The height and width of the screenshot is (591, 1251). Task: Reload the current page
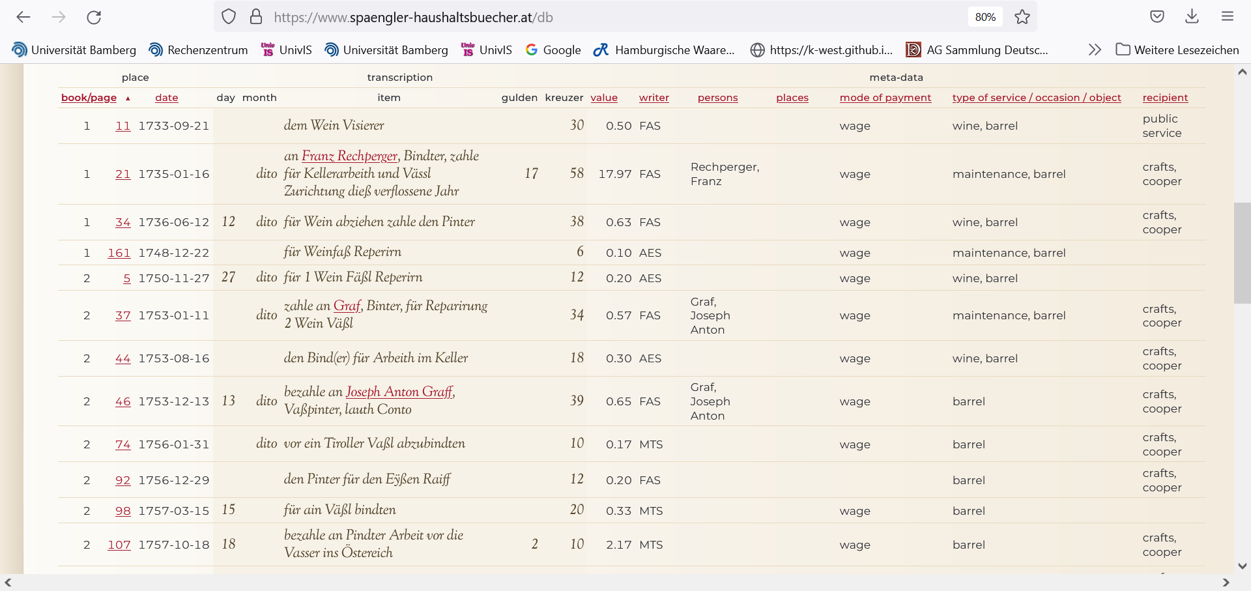pos(94,17)
